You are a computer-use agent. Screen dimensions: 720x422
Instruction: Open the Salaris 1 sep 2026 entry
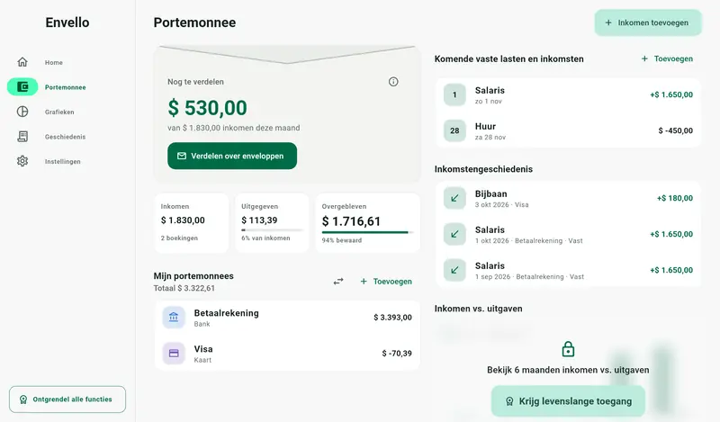coord(568,270)
